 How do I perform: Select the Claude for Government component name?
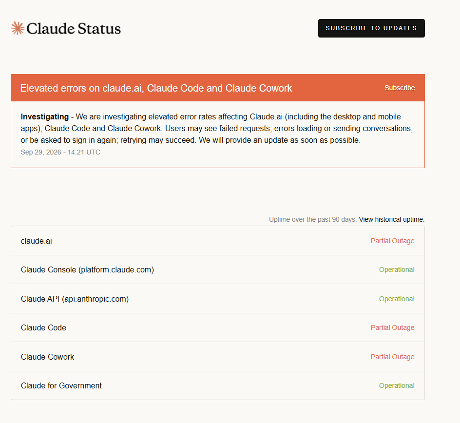tap(61, 385)
